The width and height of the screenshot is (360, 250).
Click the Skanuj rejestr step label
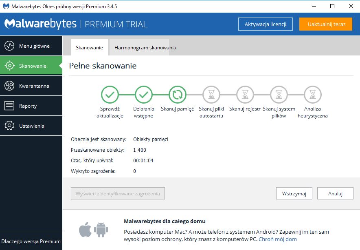[x=245, y=109]
